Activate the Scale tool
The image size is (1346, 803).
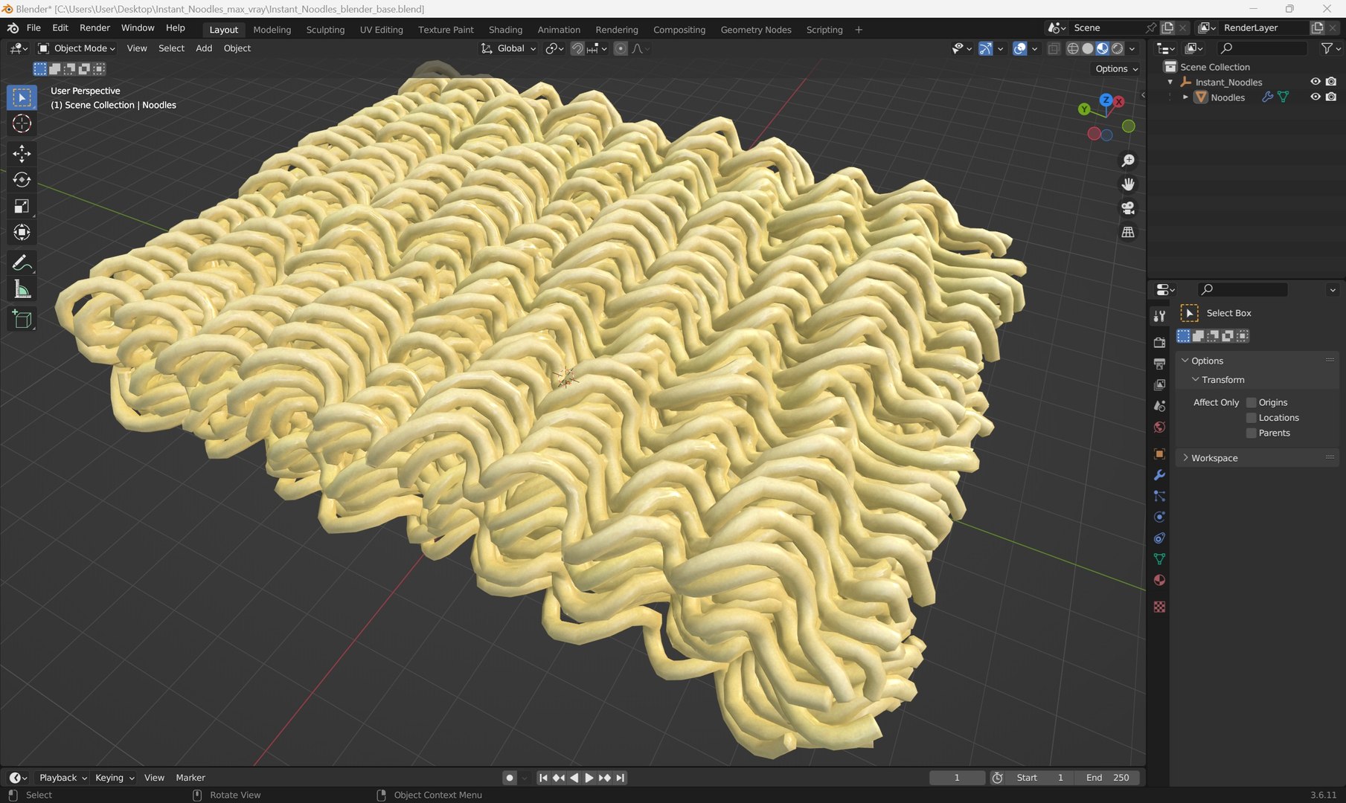22,206
